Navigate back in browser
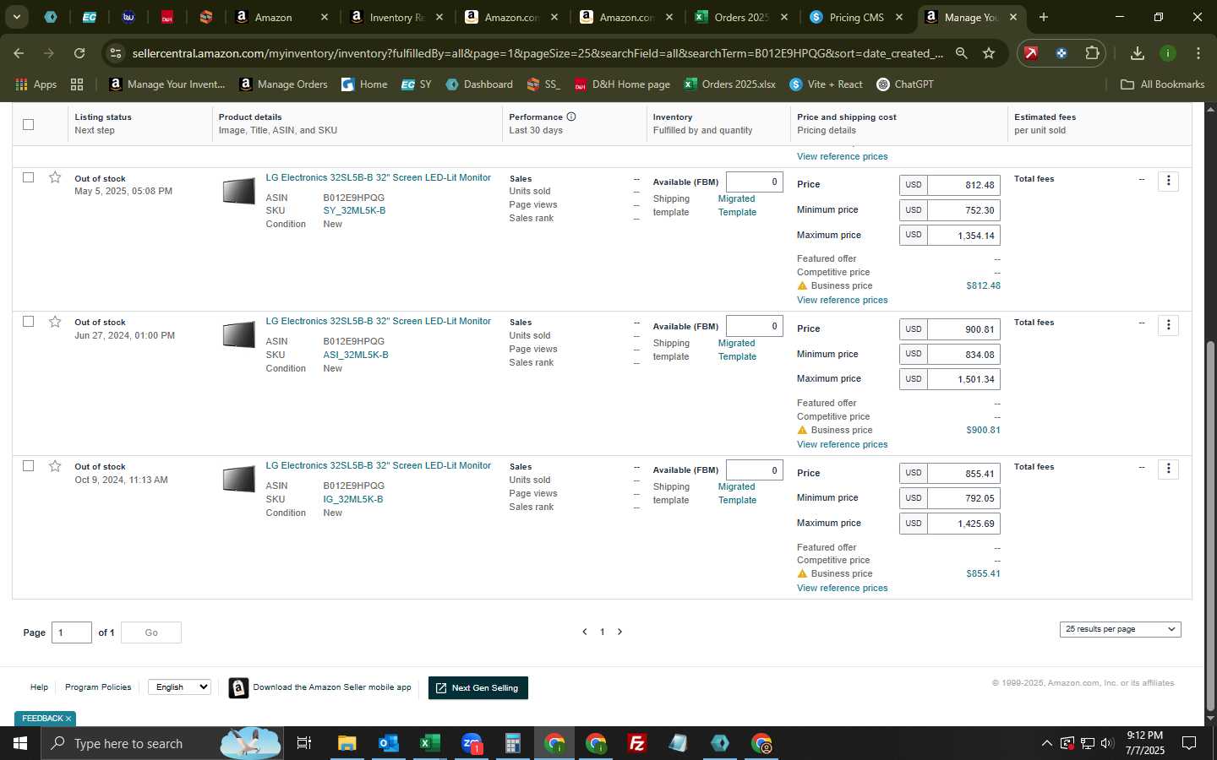 point(19,53)
